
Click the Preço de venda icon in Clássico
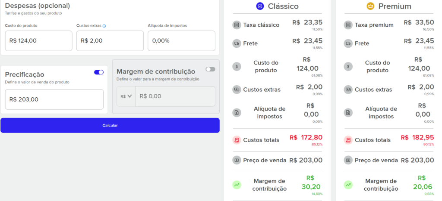(237, 160)
